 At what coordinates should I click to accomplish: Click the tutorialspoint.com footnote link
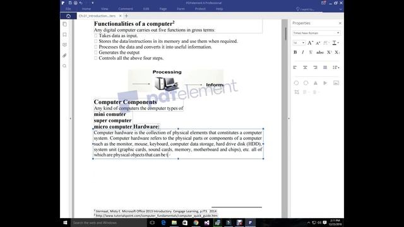pyautogui.click(x=157, y=216)
